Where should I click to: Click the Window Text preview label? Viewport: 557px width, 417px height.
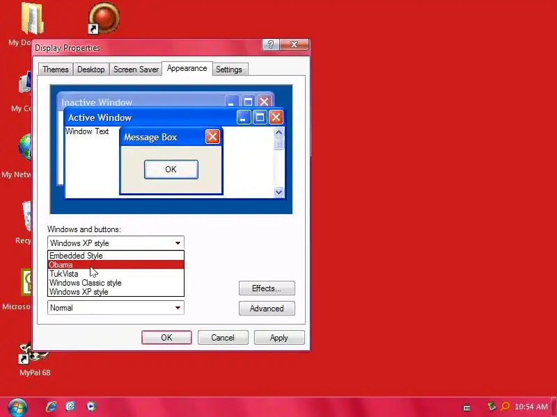[87, 131]
